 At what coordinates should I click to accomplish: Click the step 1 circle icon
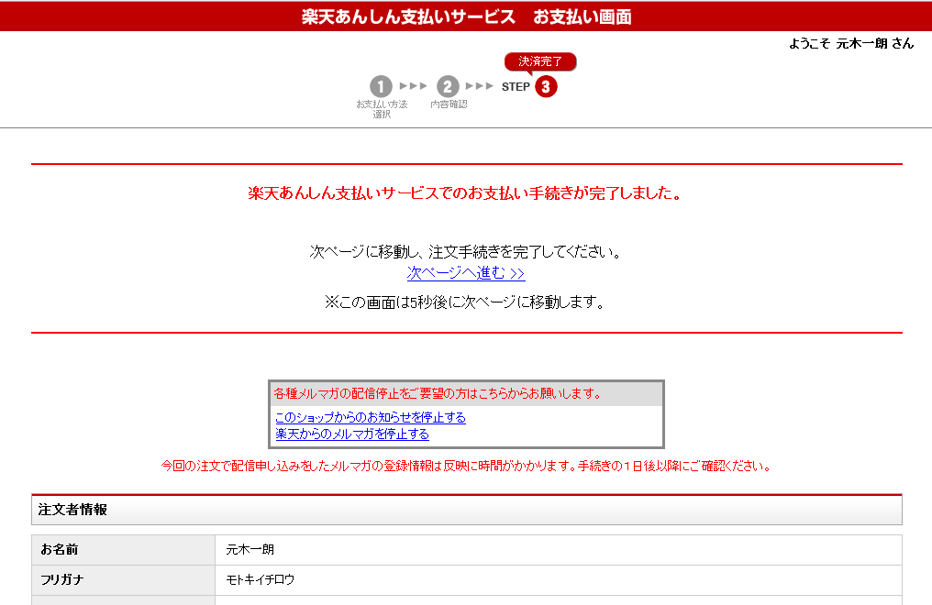tap(381, 87)
